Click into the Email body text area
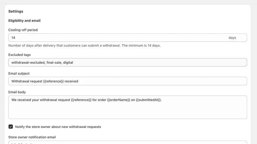This screenshot has height=144, width=257. point(128,107)
